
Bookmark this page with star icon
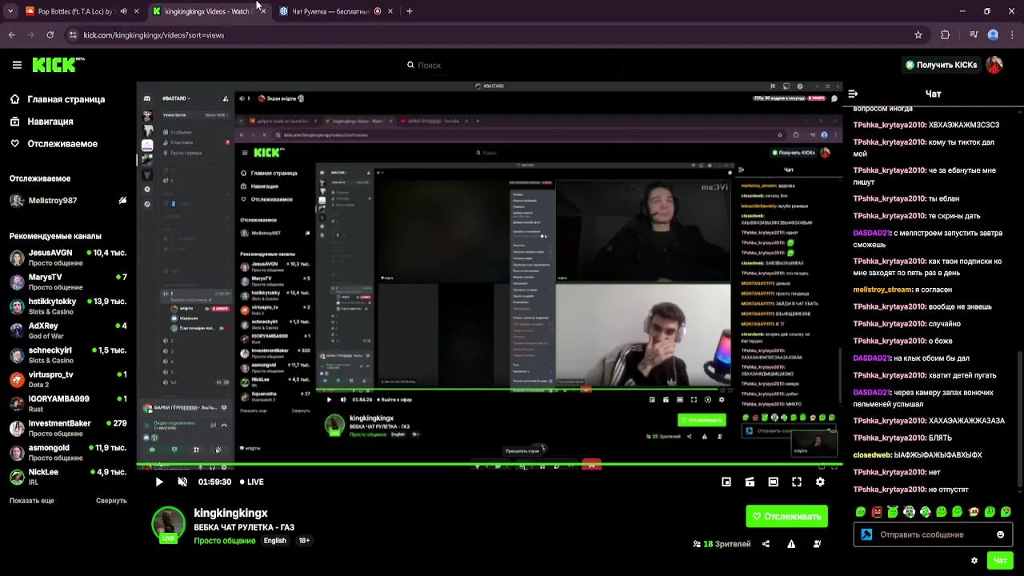(918, 35)
